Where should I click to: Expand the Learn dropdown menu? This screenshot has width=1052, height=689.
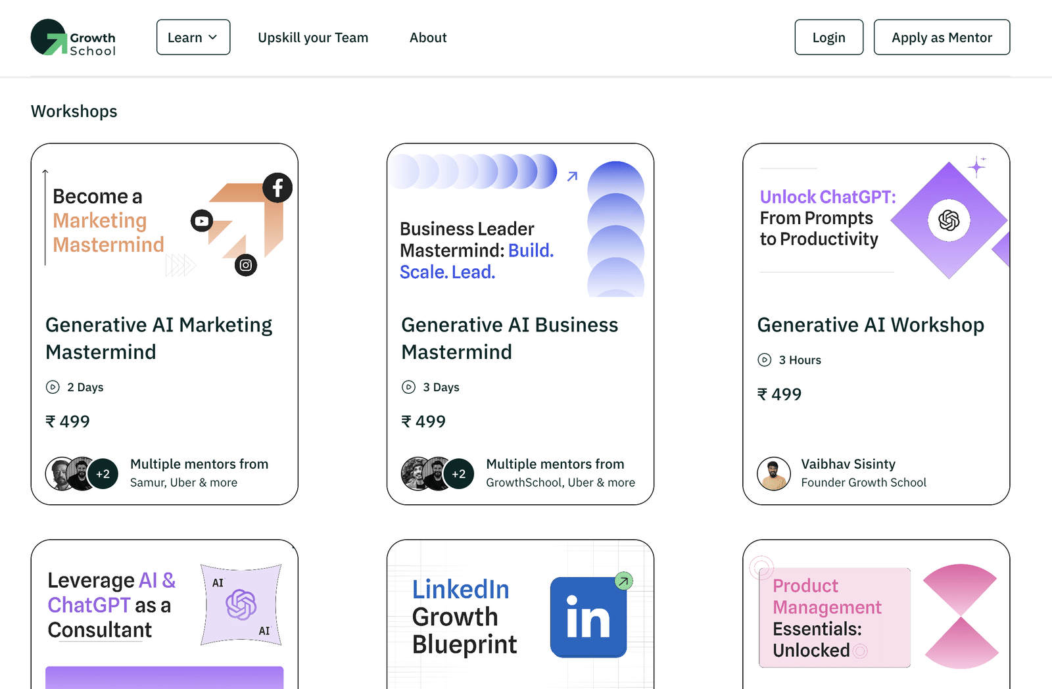coord(193,37)
